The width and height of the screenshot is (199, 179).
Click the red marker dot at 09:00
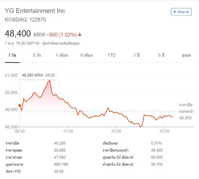tap(20, 105)
